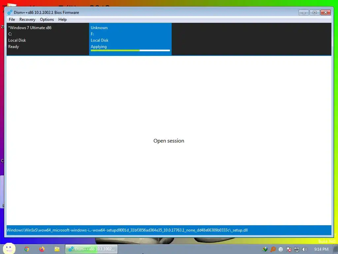Click the round gray tray icon
The image size is (338, 254).
[281, 249]
